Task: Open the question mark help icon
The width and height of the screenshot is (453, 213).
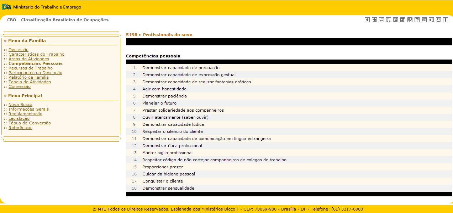Action: pos(417,20)
